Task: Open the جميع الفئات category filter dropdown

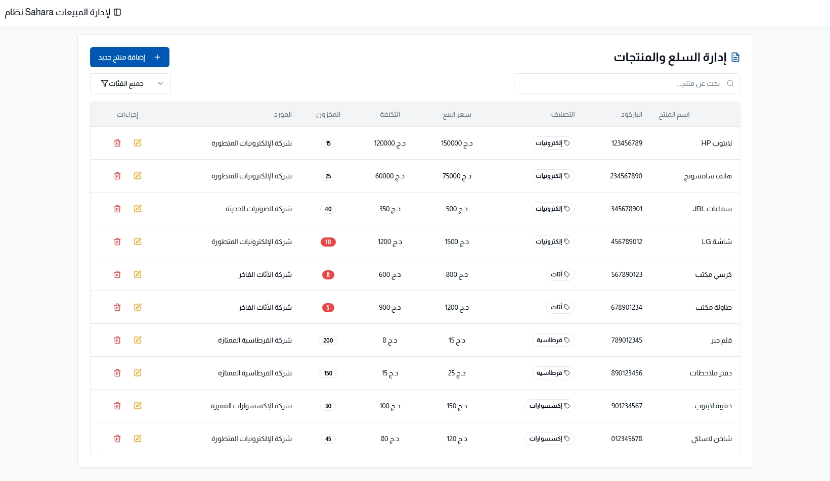Action: [130, 83]
